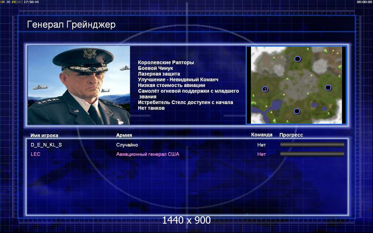Click the 00:00:00 timer display
This screenshot has height=233, width=373.
pyautogui.click(x=364, y=2)
